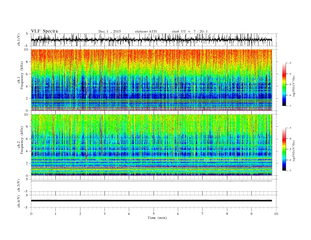The height and width of the screenshot is (240, 311).
Task: Click the "-3" label on ch.1 colorbar
Action: pos(290,63)
